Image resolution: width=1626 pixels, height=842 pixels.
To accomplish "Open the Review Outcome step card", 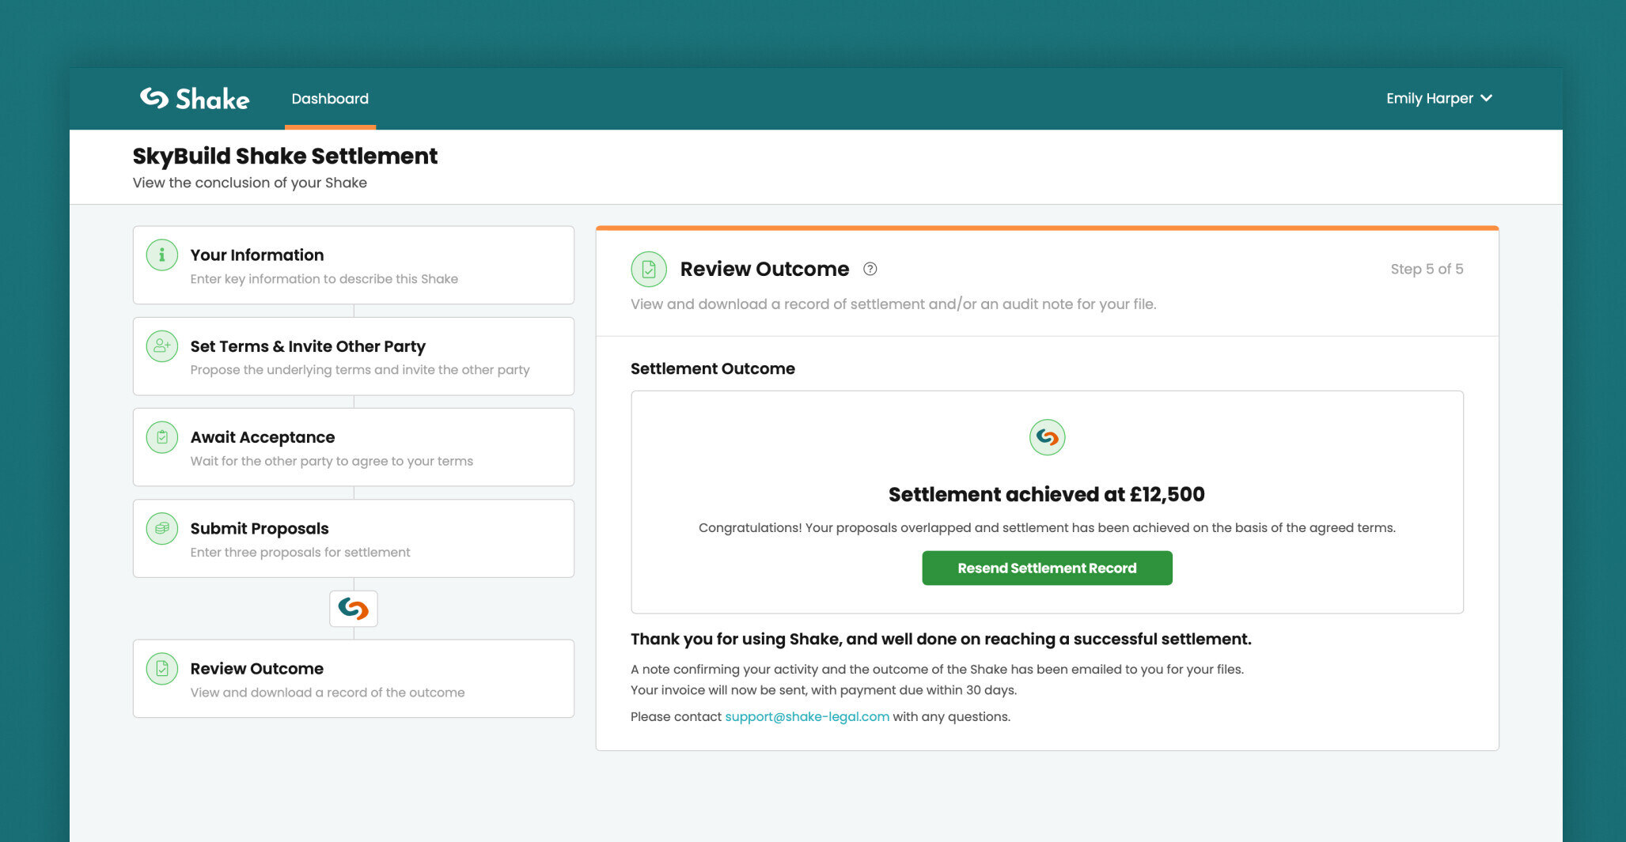I will (353, 678).
